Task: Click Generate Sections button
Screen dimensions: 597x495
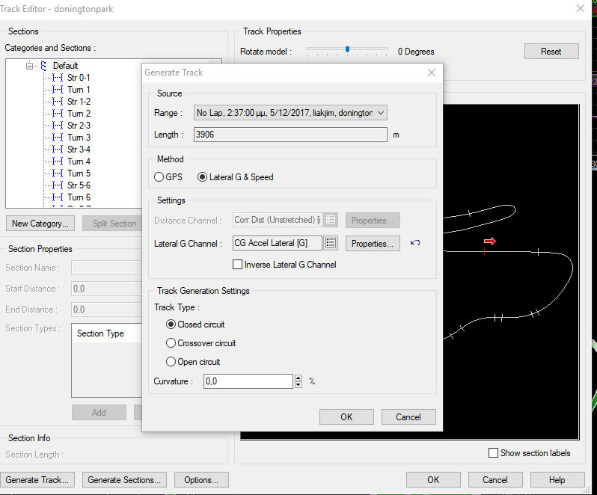Action: click(124, 480)
